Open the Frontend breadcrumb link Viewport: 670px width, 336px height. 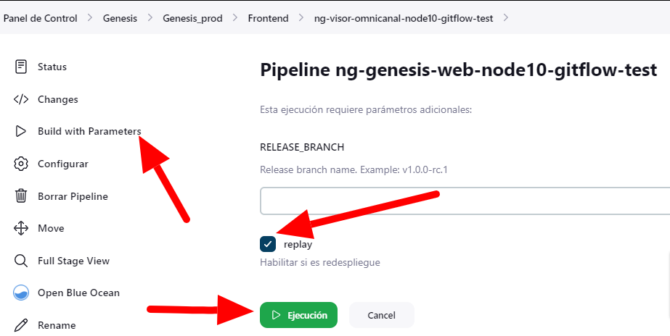(269, 18)
